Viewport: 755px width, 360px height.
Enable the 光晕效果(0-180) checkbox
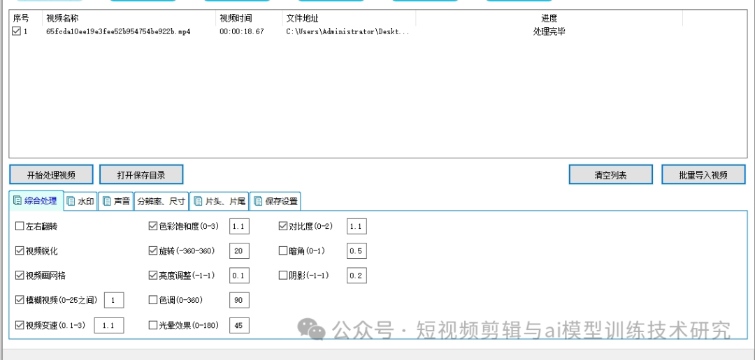pyautogui.click(x=153, y=325)
